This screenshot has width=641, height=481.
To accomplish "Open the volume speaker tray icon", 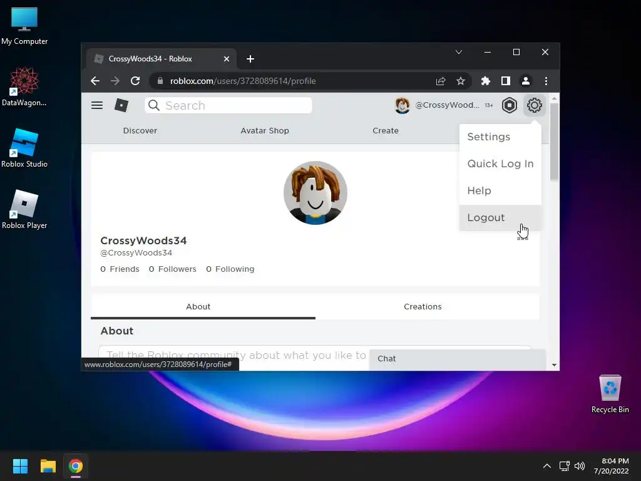I will pos(580,466).
